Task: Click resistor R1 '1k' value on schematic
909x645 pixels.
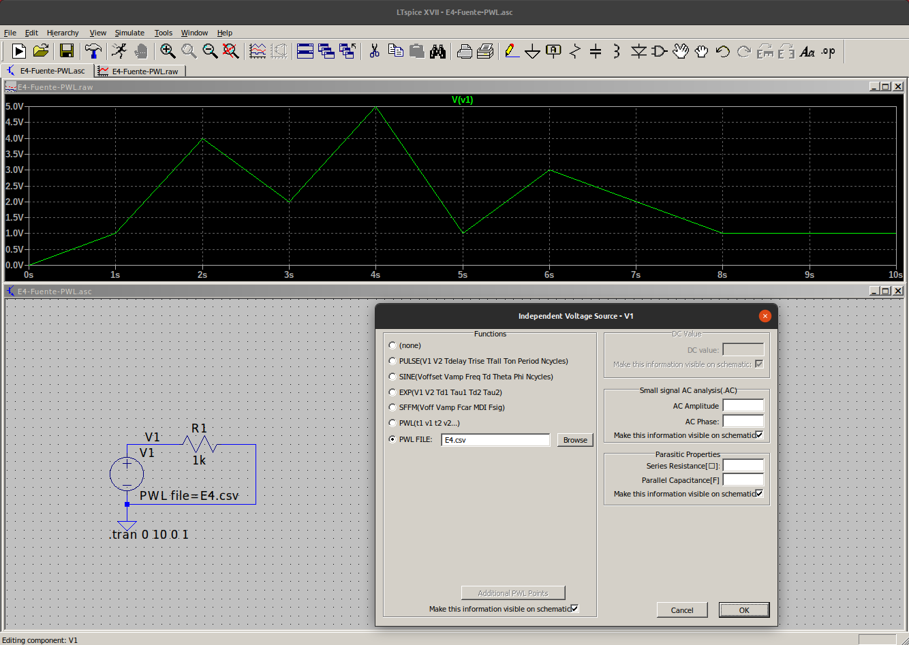Action: [x=199, y=460]
